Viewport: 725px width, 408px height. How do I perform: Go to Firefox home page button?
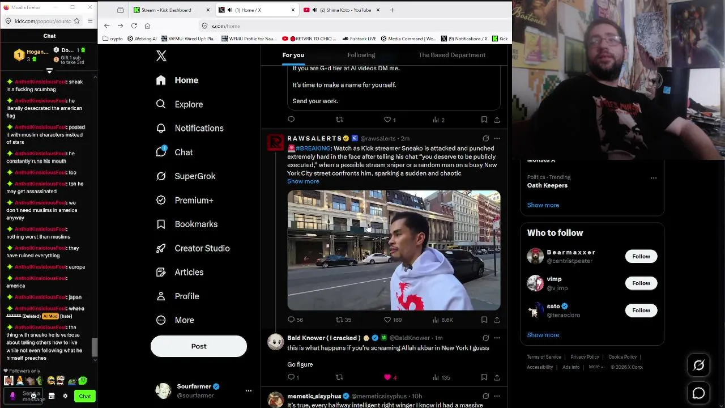tap(147, 25)
